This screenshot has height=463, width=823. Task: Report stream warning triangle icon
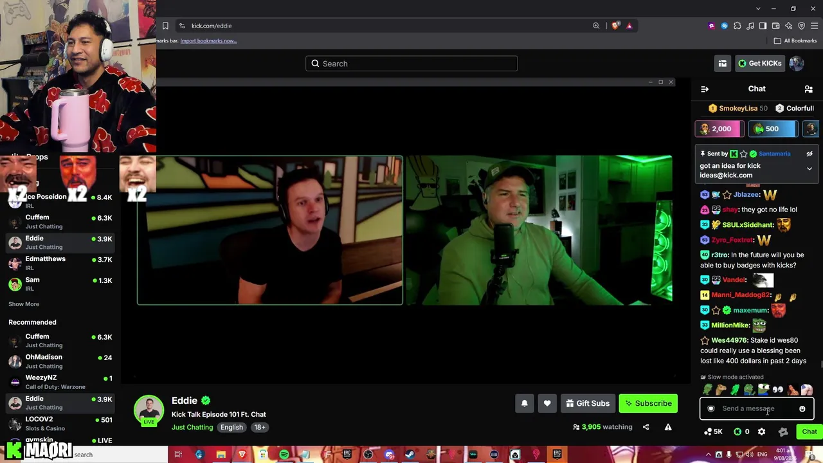coord(668,427)
